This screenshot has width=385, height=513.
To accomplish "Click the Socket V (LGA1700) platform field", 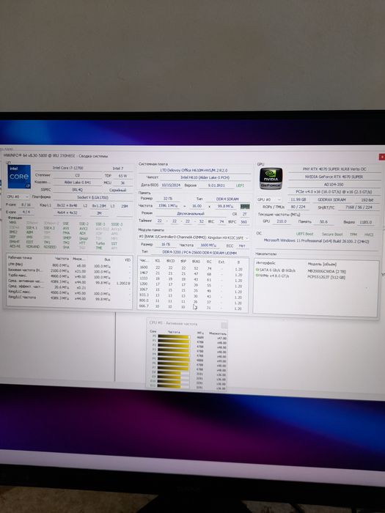I will [x=92, y=197].
